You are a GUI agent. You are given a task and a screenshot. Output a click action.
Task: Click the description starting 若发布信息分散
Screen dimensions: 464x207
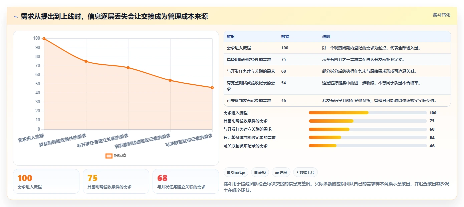(x=380, y=100)
